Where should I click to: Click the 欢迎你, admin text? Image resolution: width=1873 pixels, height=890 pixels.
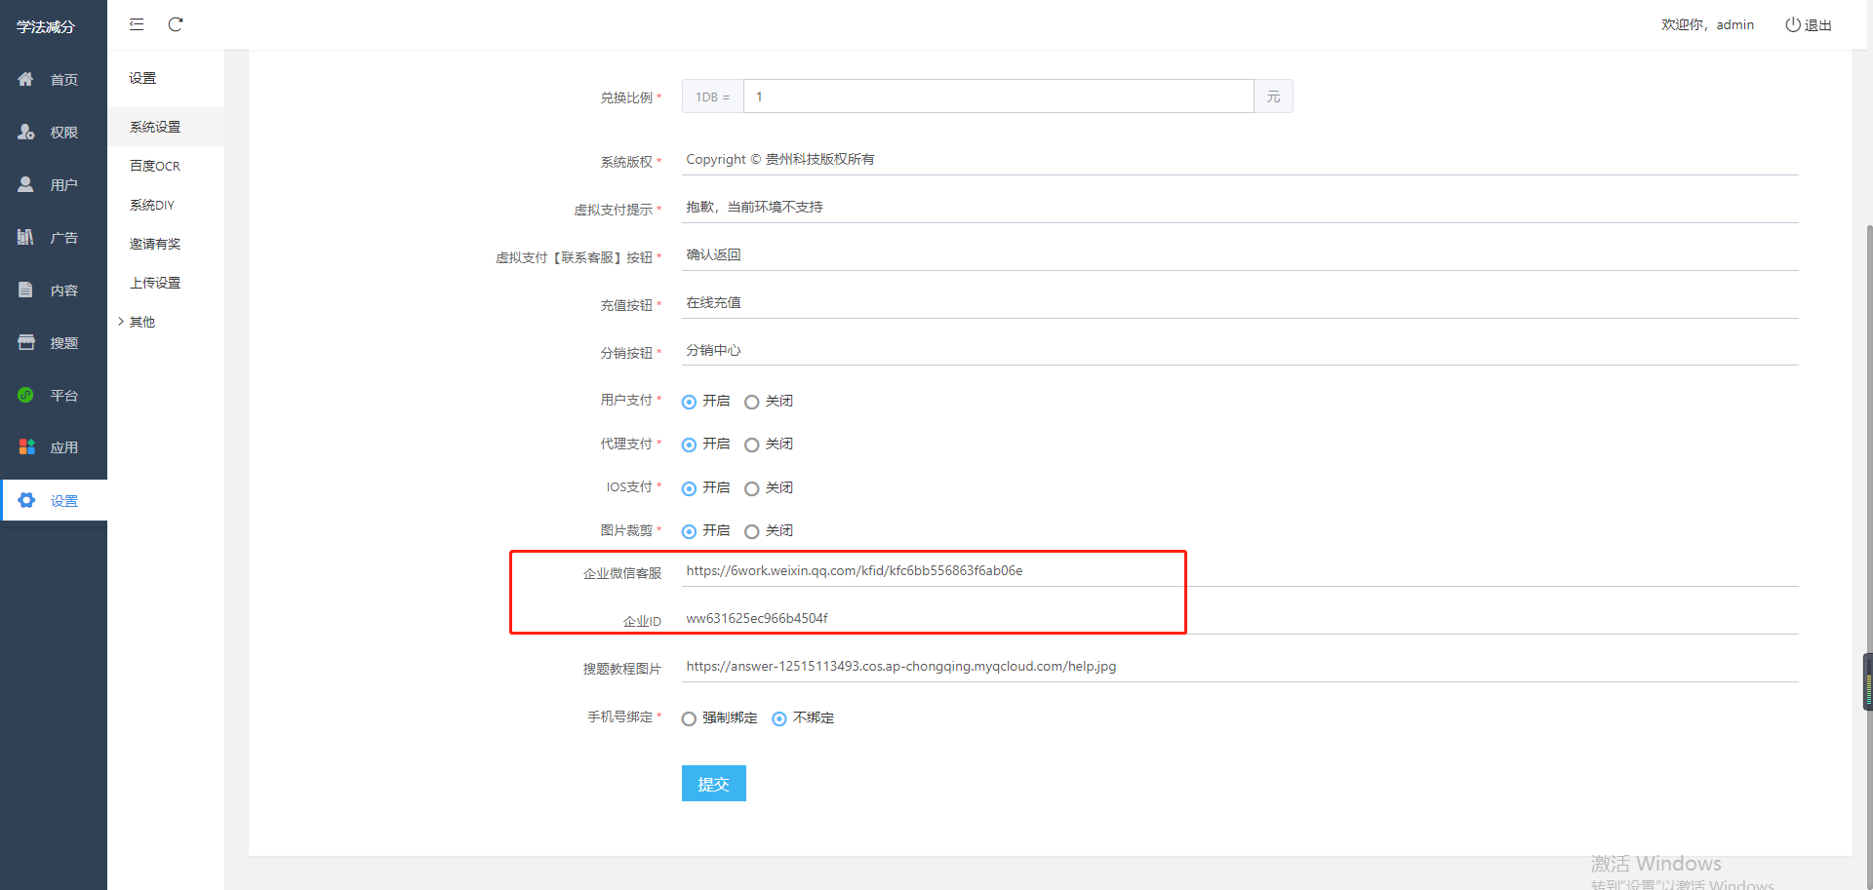(1707, 25)
